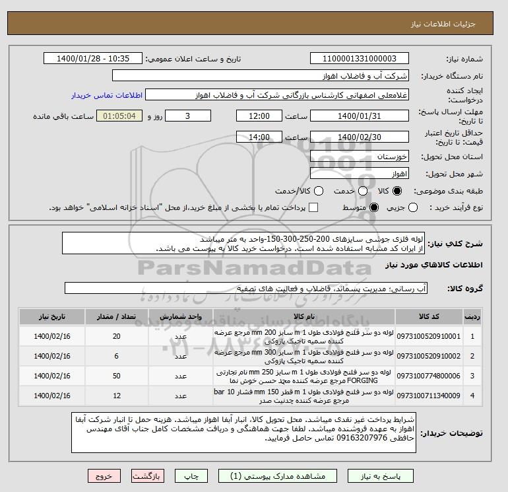
Task: Click the request number field 1100001331000003
Action: (360, 58)
